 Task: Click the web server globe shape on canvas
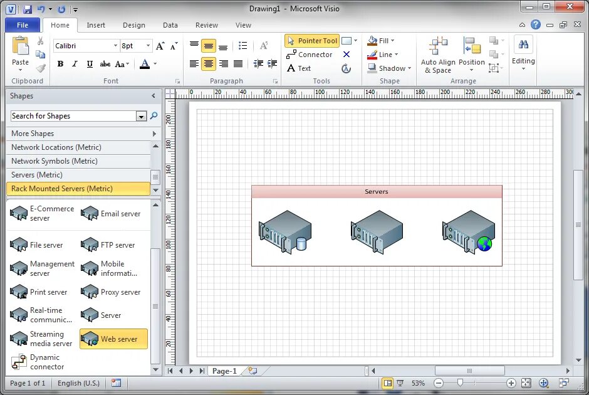[469, 232]
